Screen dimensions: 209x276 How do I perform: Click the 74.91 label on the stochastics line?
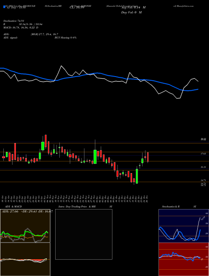203,218
